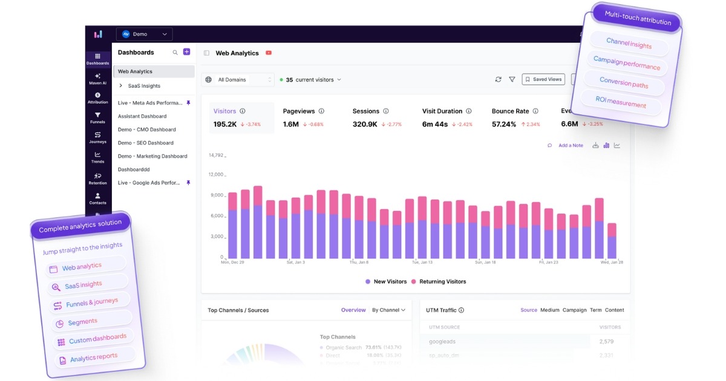Open the Dashboards section in the sidebar
Image resolution: width=726 pixels, height=381 pixels.
point(97,58)
